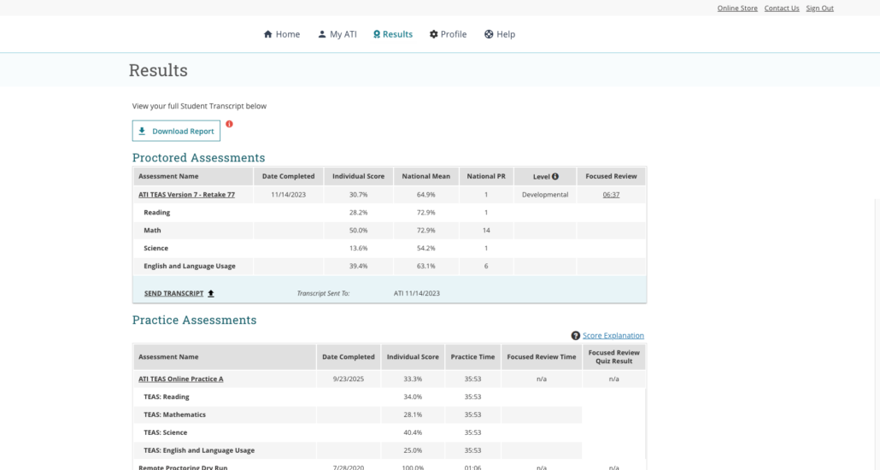This screenshot has width=880, height=470.
Task: Click the Math national PR value 14
Action: coord(486,230)
